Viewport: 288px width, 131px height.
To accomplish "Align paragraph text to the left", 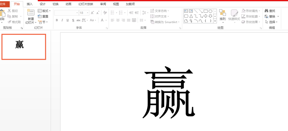I will (x=113, y=20).
